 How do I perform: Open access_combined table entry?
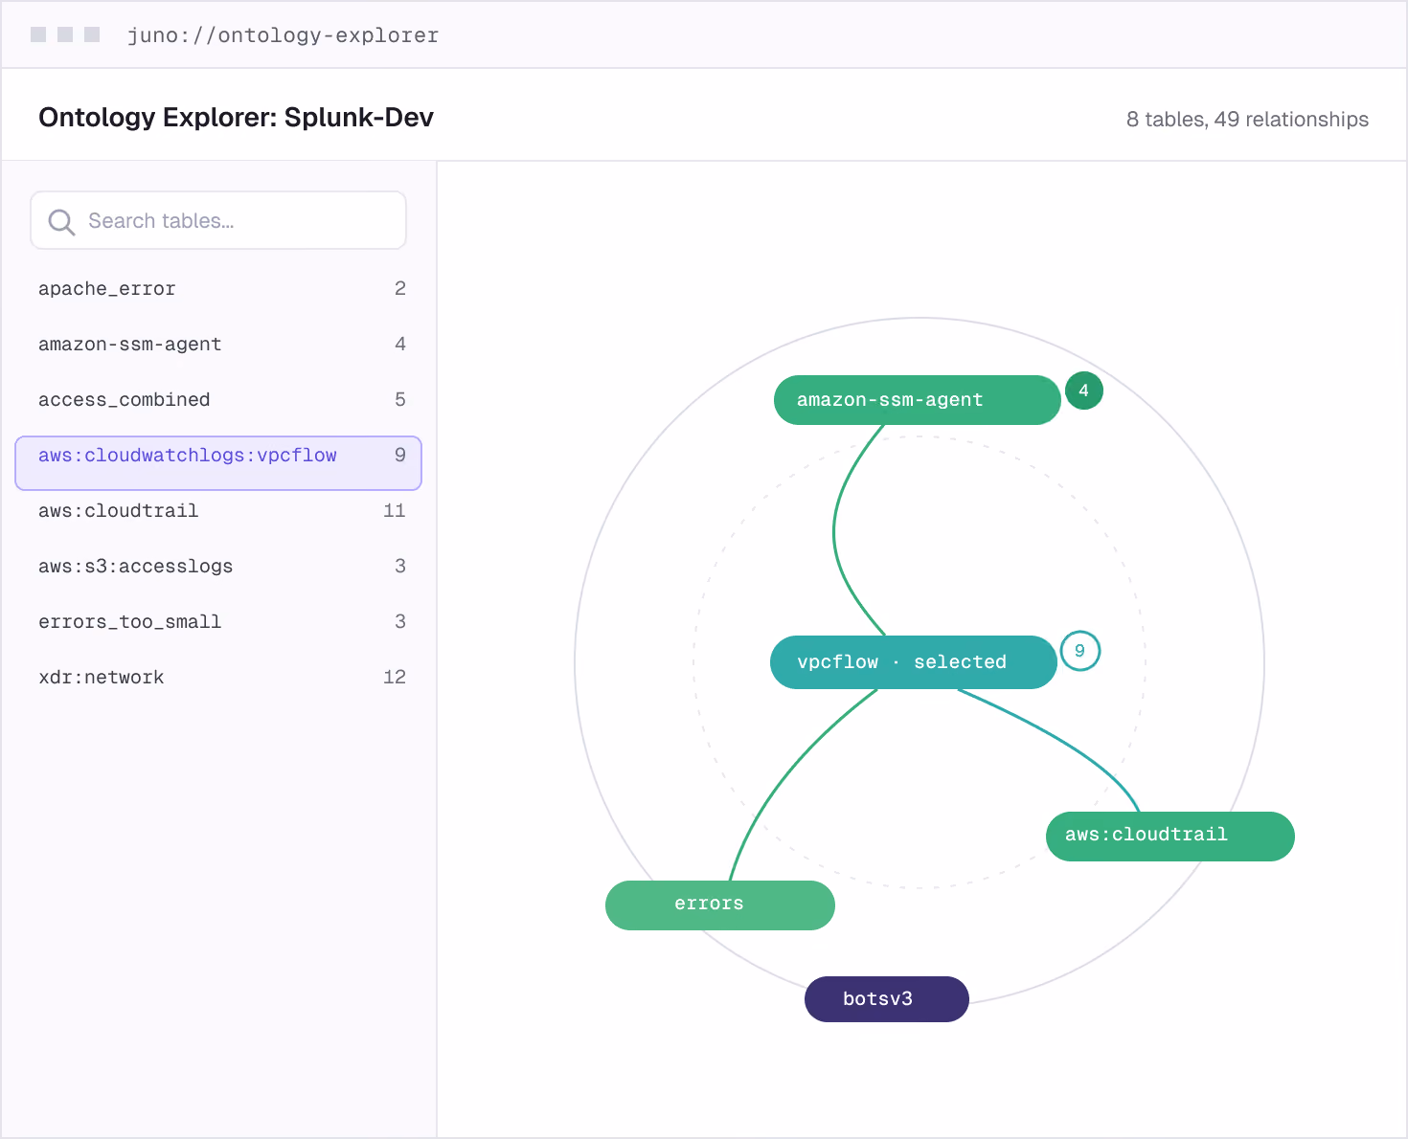point(218,400)
